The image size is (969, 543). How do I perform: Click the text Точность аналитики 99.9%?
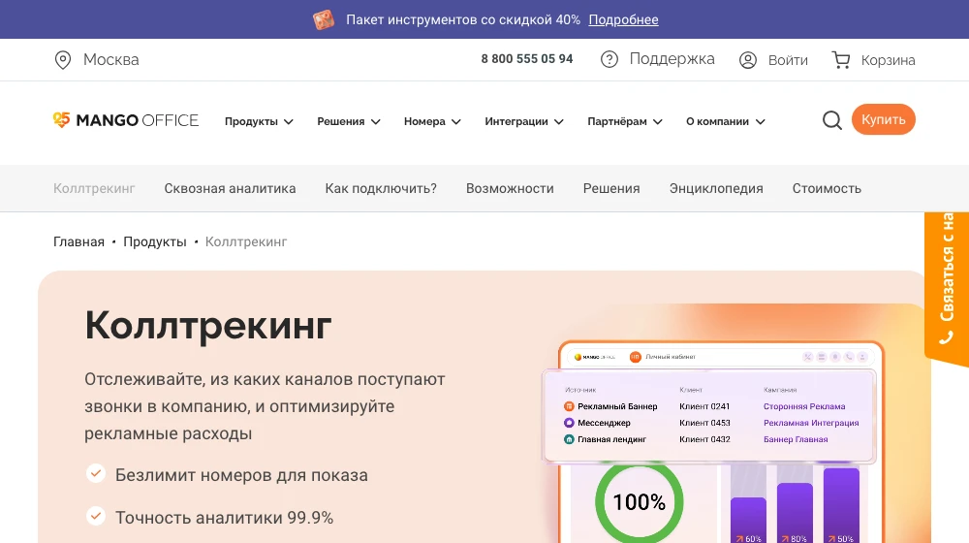[224, 518]
